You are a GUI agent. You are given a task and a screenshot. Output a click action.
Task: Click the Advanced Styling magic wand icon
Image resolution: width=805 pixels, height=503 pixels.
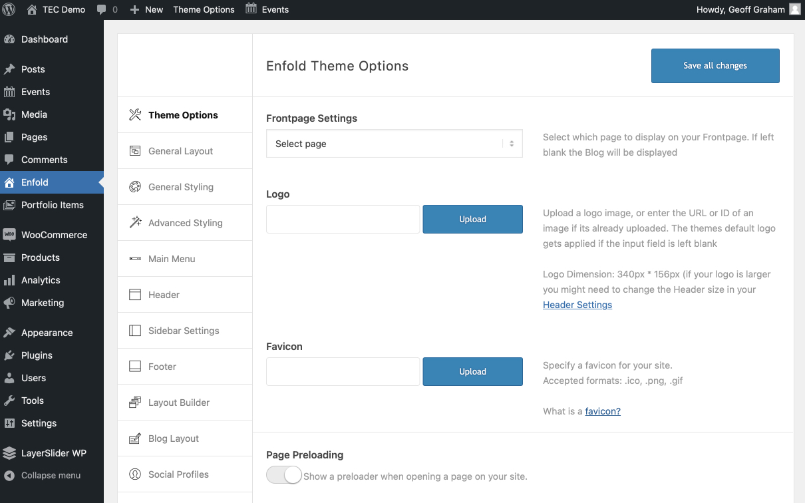[135, 223]
